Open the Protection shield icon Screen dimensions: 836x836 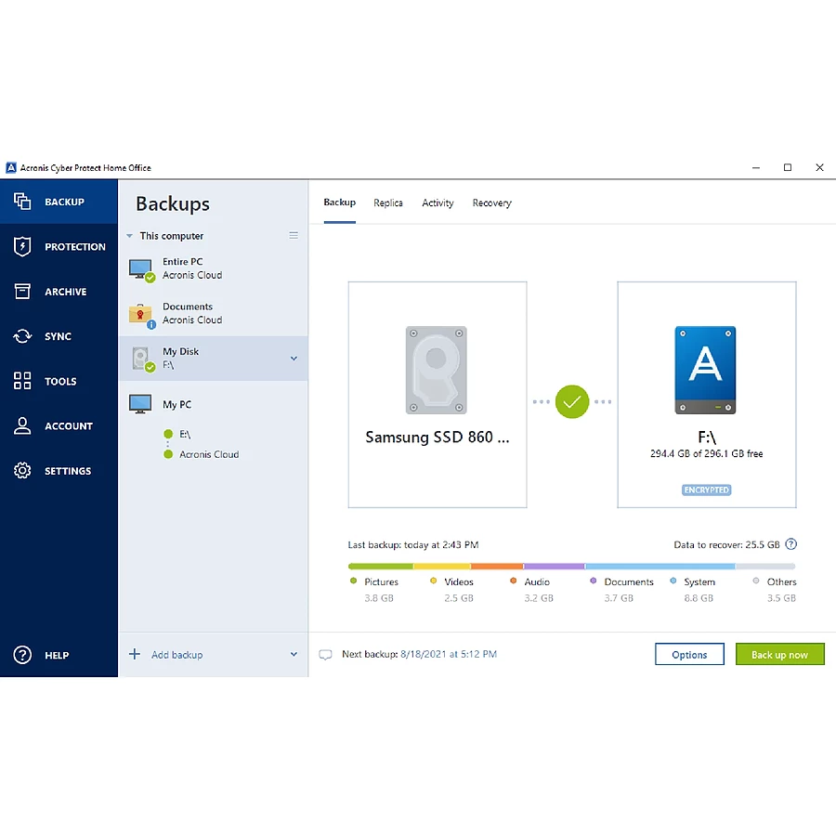coord(22,246)
